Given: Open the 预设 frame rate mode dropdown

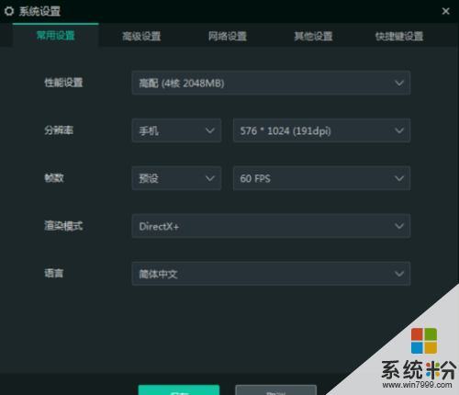Looking at the screenshot, I should tap(176, 178).
